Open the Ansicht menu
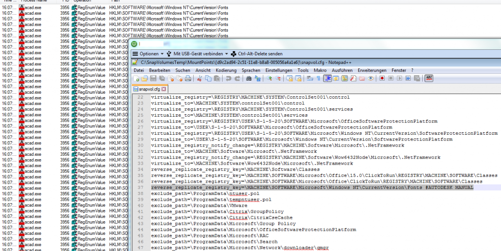This screenshot has height=251, width=501. click(203, 70)
